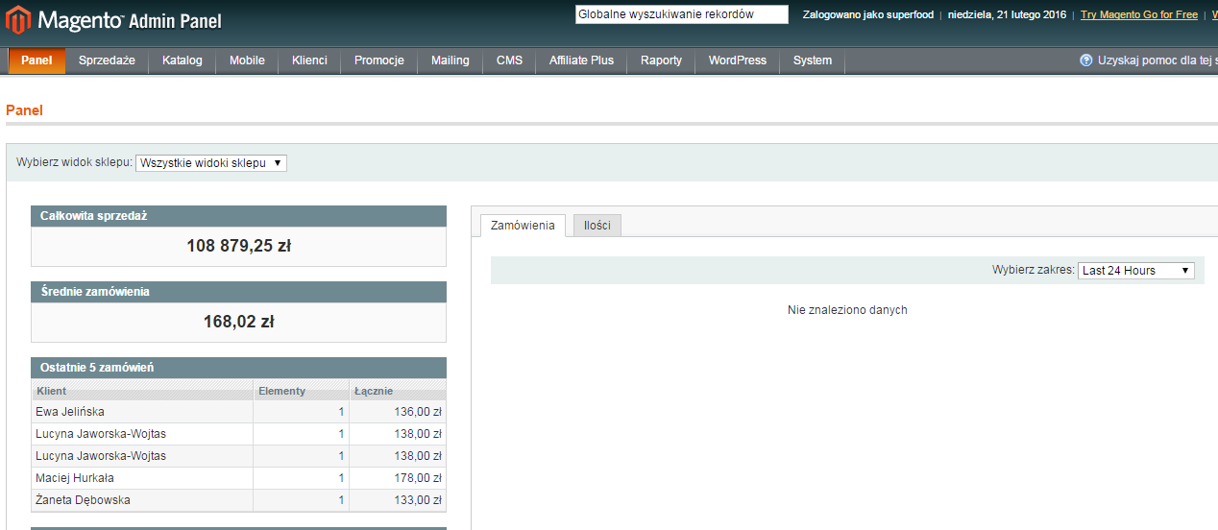Screen dimensions: 1218x530
Task: Click the Try Magento Go for Free link
Action: (1138, 14)
